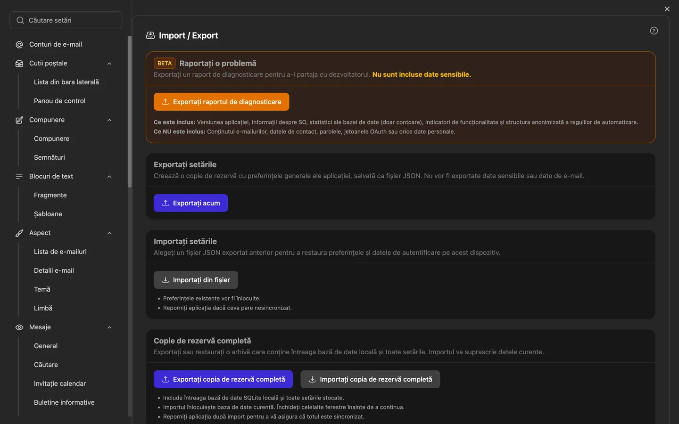Click the Mesaje eye icon
Viewport: 679px width, 424px height.
19,327
